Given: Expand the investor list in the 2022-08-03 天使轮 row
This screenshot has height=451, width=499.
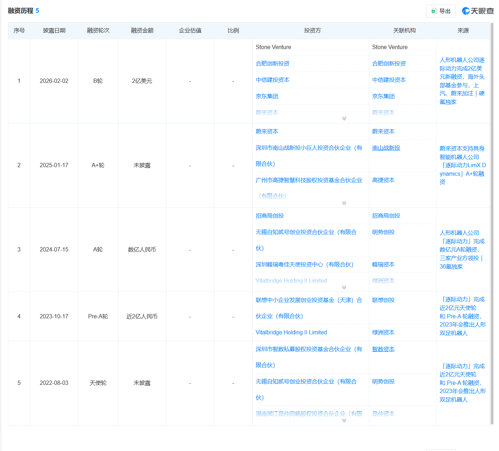Looking at the screenshot, I should pyautogui.click(x=344, y=420).
